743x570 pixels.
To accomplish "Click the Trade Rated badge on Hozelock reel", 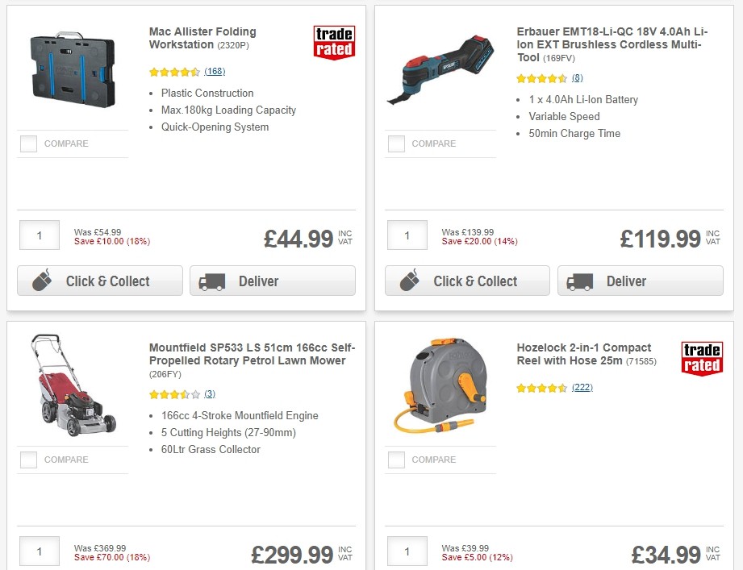I will point(702,356).
